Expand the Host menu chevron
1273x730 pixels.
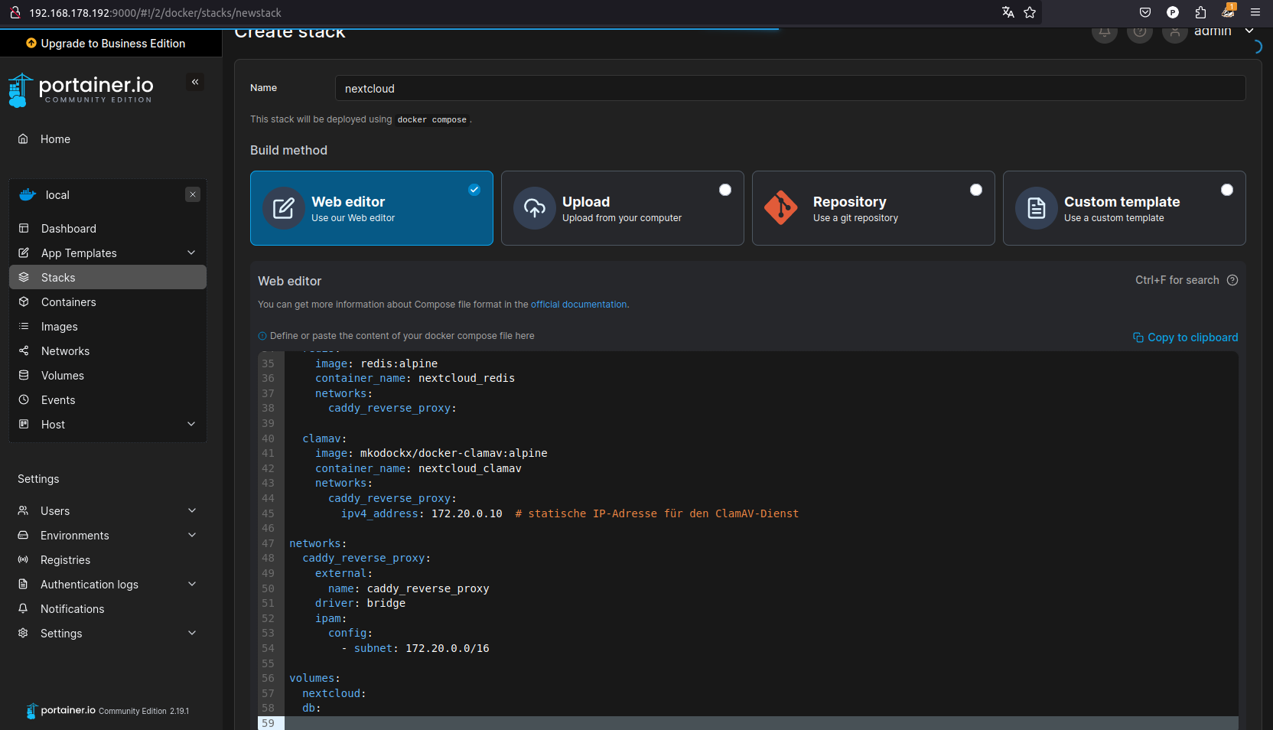tap(191, 425)
